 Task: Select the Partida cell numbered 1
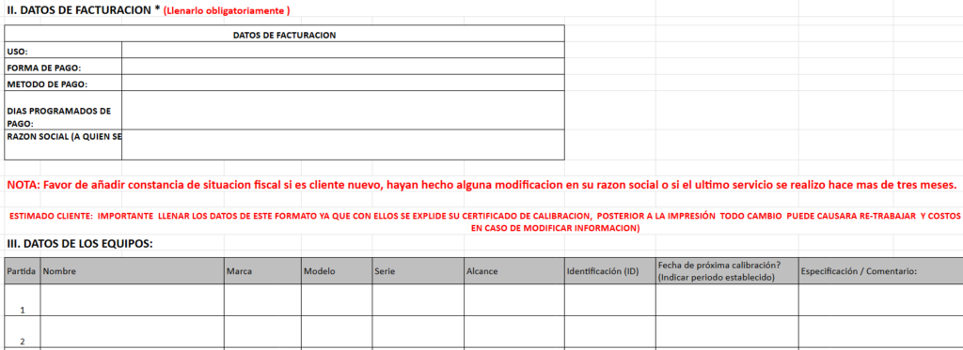point(23,299)
